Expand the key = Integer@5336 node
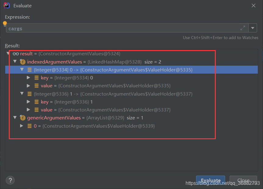This screenshot has width=263, height=189. [x=29, y=102]
